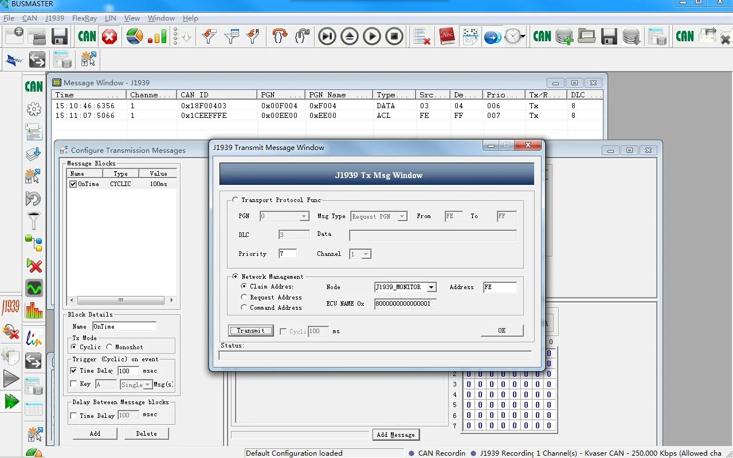
Task: Open the FlexRay menu
Action: [x=83, y=18]
